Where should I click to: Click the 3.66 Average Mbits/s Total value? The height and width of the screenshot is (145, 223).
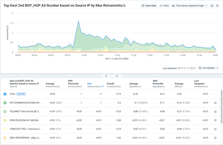pos(179,94)
